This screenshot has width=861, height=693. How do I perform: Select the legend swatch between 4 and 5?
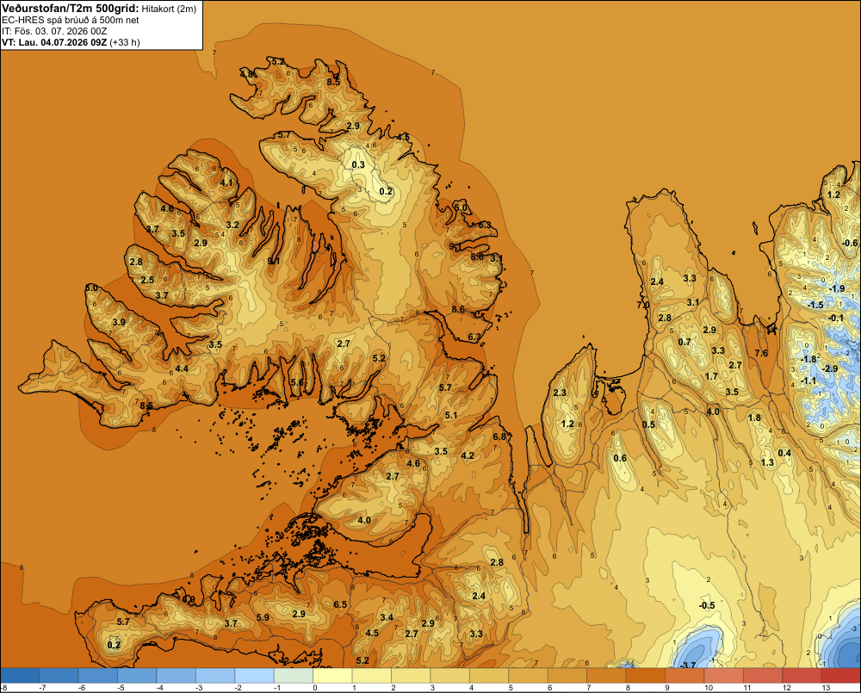coord(489,675)
